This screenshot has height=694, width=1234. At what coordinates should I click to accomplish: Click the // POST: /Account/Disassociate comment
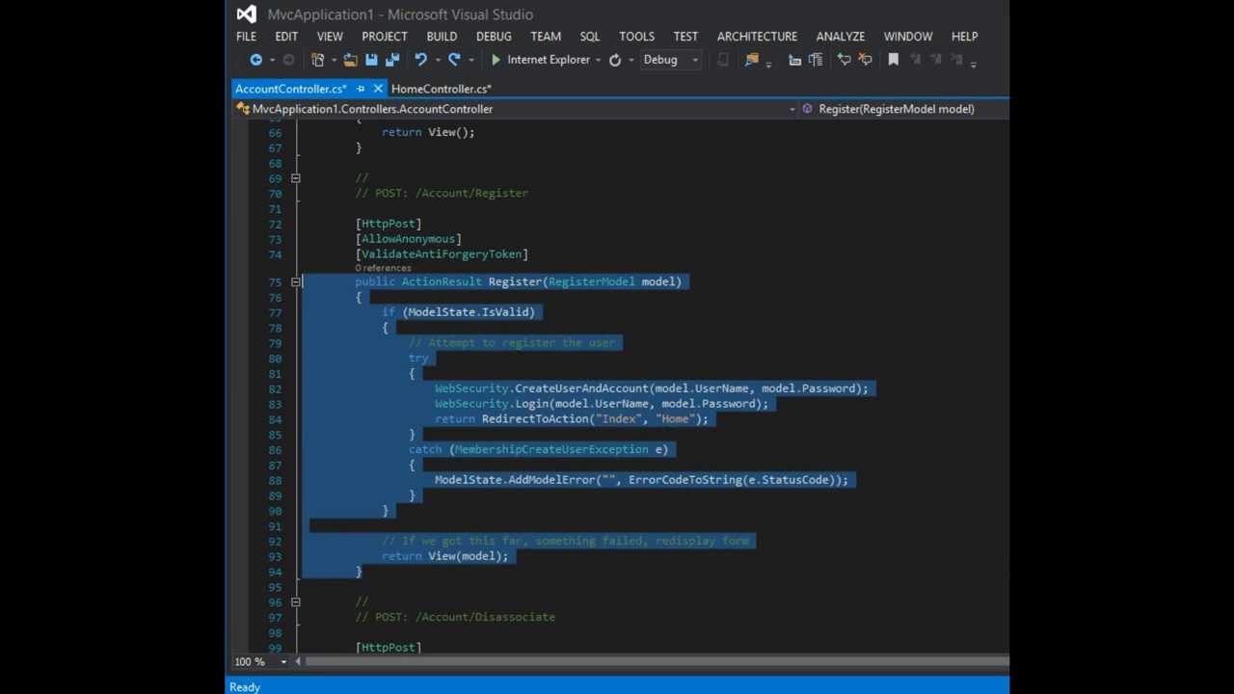(x=455, y=617)
